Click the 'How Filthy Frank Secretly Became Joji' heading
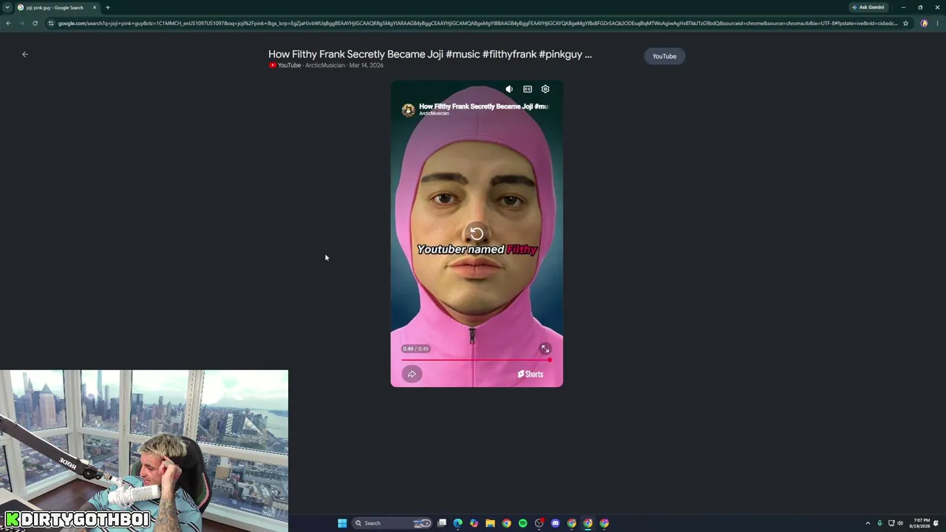This screenshot has width=946, height=532. pos(430,54)
